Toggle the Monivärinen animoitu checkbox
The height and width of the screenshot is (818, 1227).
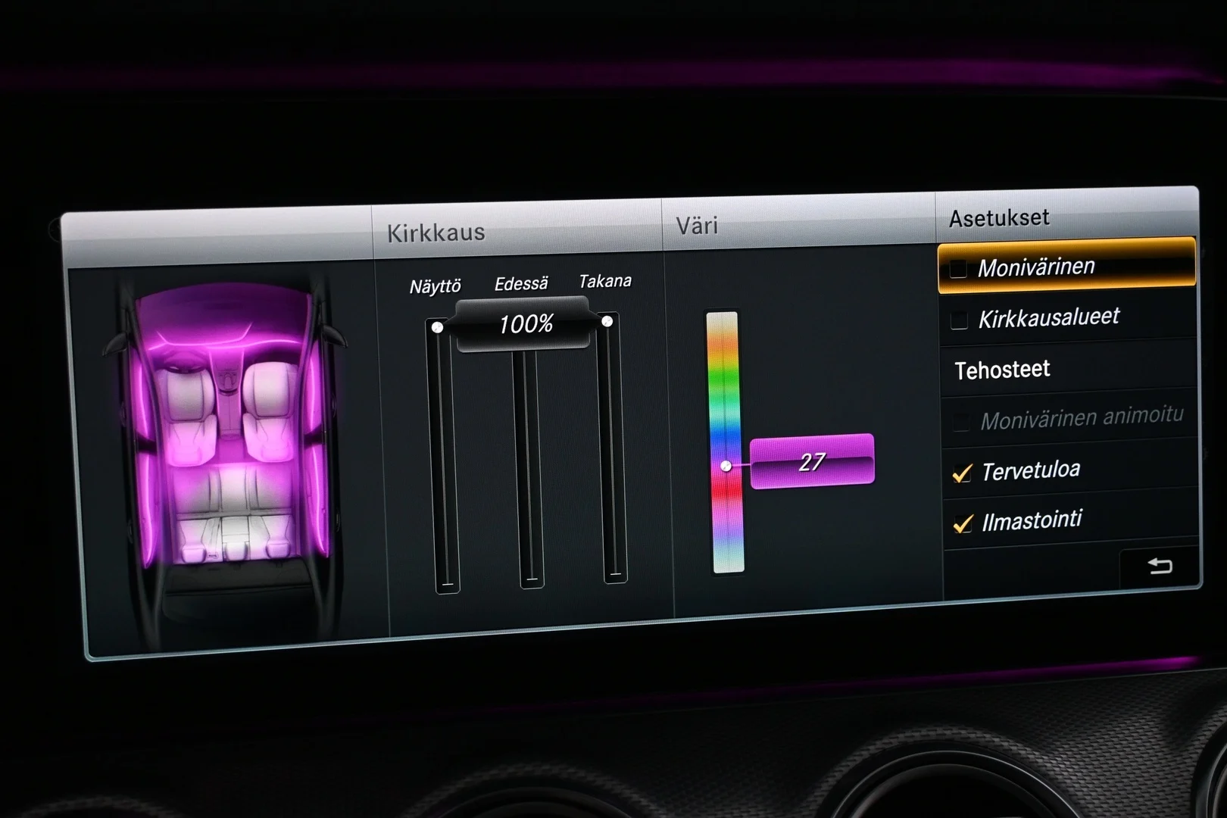[x=961, y=422]
